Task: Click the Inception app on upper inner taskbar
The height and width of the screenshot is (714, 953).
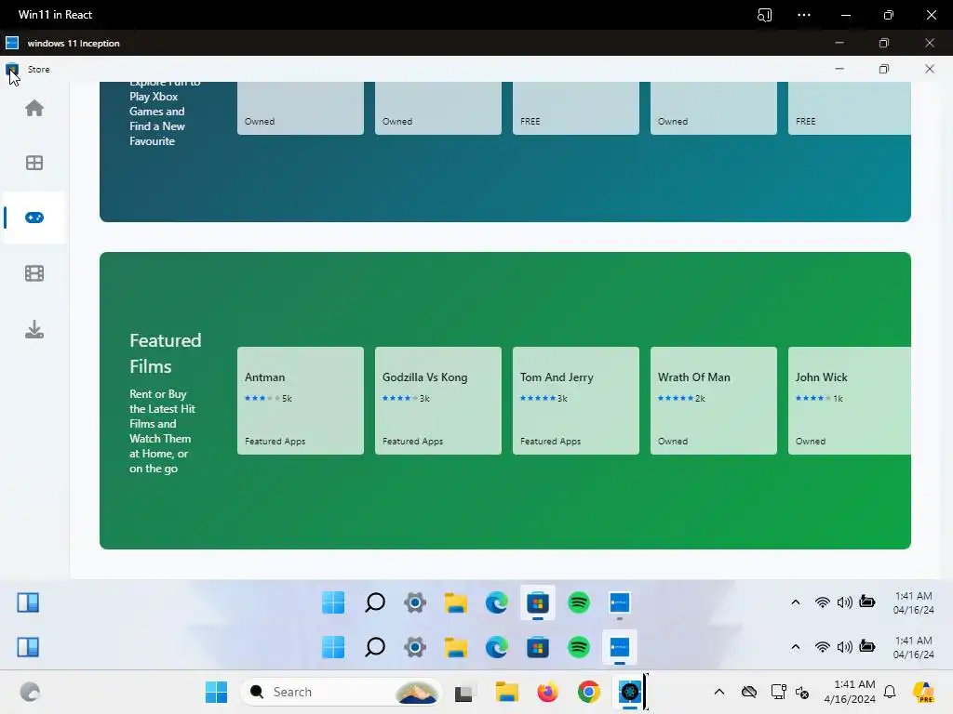Action: 619,602
